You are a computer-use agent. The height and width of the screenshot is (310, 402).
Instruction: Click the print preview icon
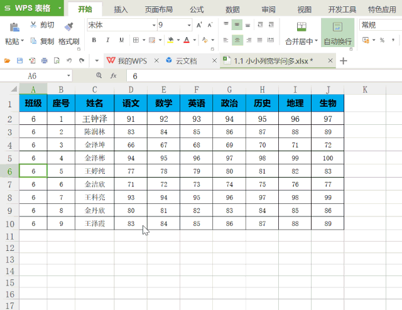pyautogui.click(x=57, y=61)
